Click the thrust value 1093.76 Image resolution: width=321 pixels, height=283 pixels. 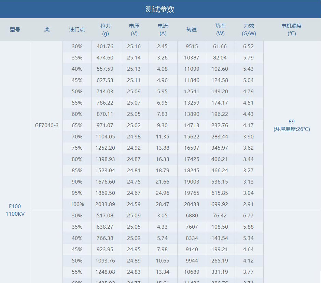pyautogui.click(x=105, y=260)
